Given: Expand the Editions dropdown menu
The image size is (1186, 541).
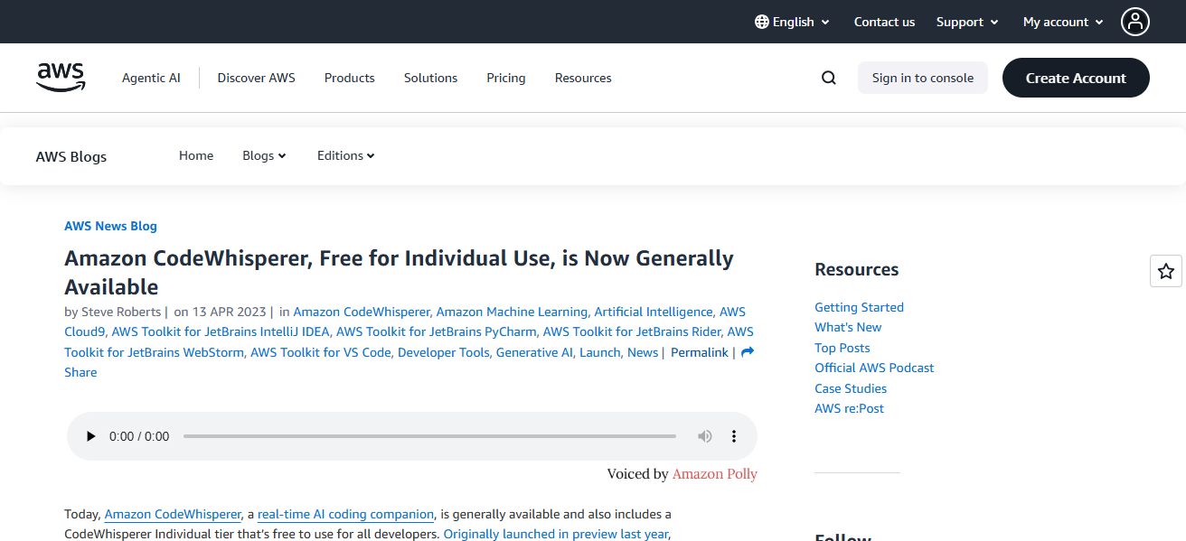Looking at the screenshot, I should (345, 155).
